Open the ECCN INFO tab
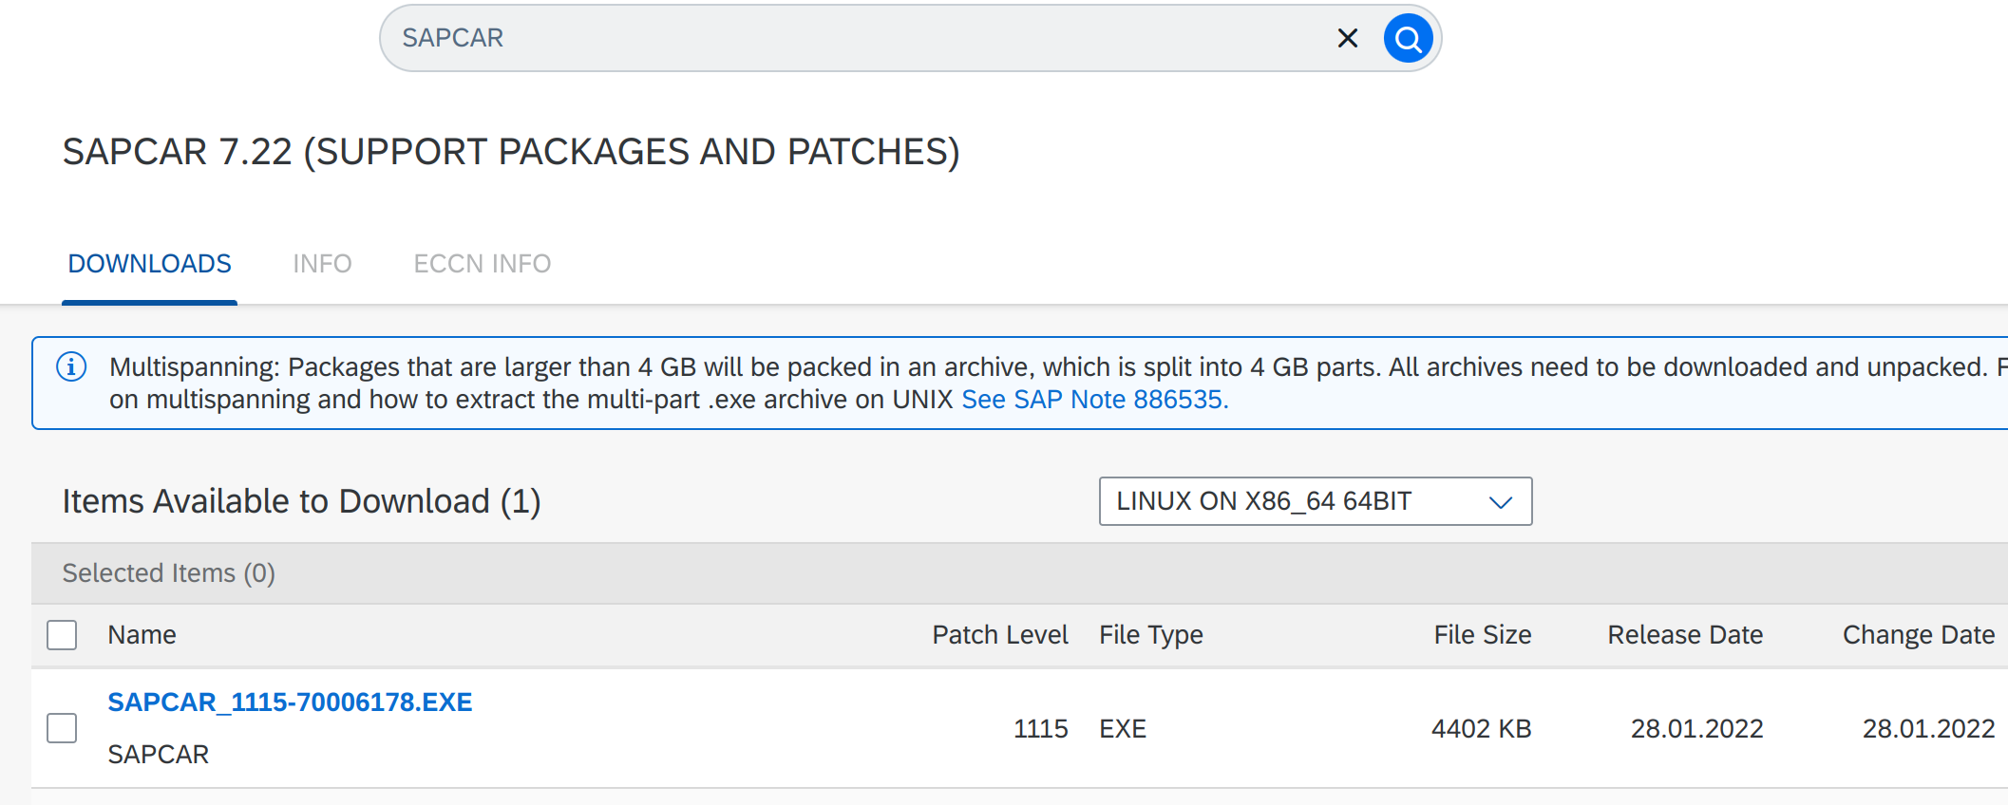 point(482,264)
